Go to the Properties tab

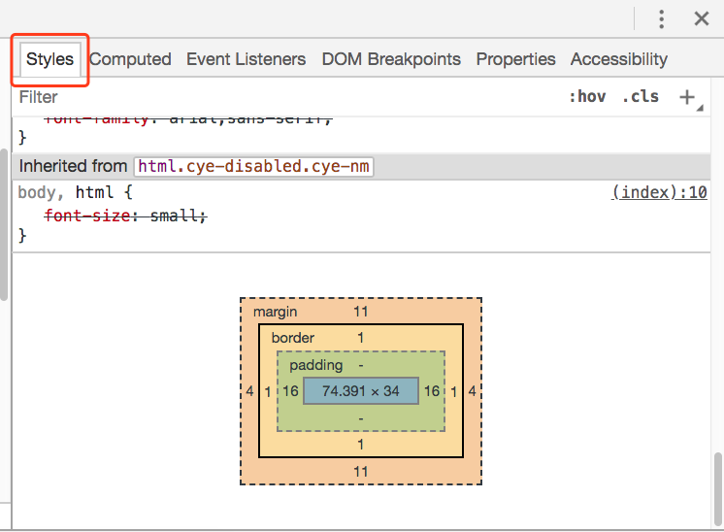515,59
